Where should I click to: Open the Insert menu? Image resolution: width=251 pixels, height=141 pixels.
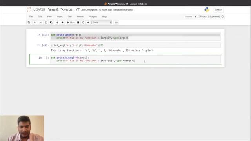click(60, 16)
